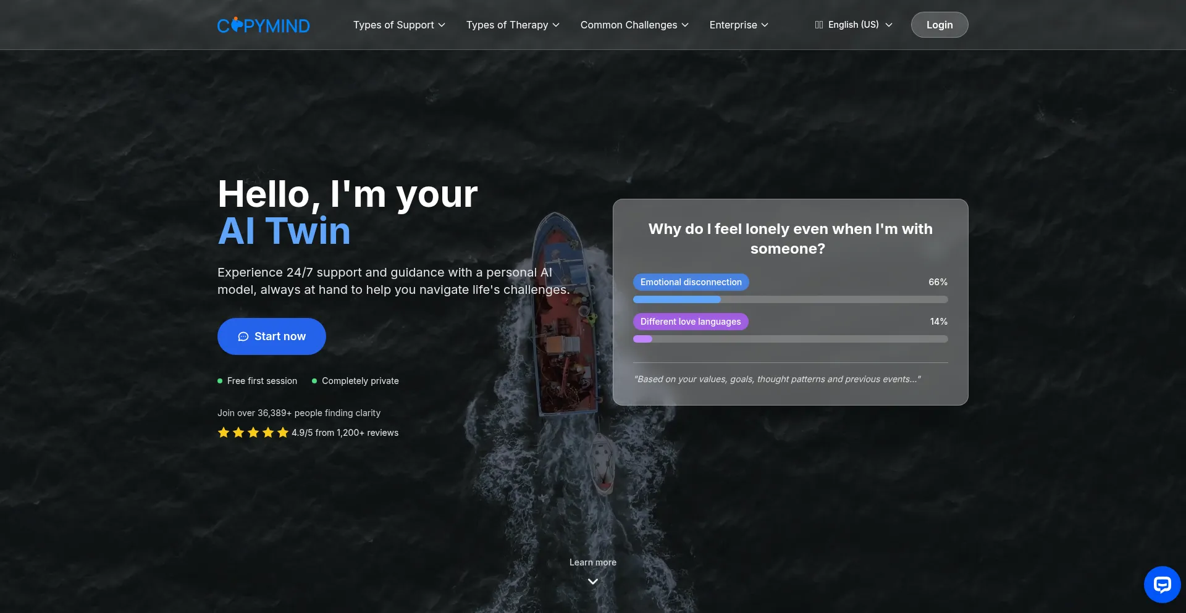Expand the Types of Support menu
The width and height of the screenshot is (1186, 613).
[x=399, y=25]
